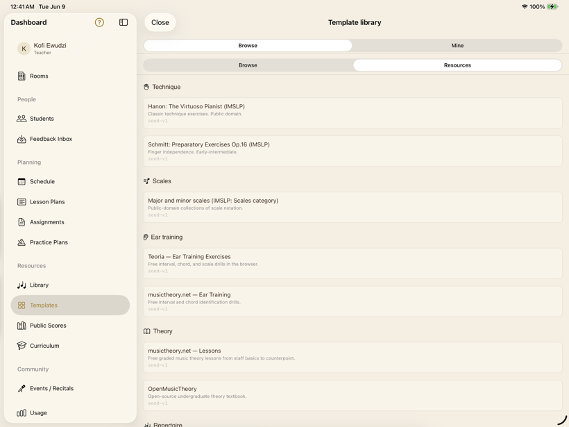Open the Library page
This screenshot has height=427, width=569.
70,285
